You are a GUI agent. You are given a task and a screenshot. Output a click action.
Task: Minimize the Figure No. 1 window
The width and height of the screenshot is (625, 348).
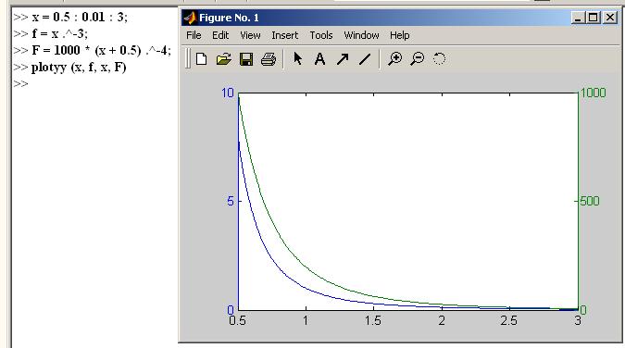[577, 18]
